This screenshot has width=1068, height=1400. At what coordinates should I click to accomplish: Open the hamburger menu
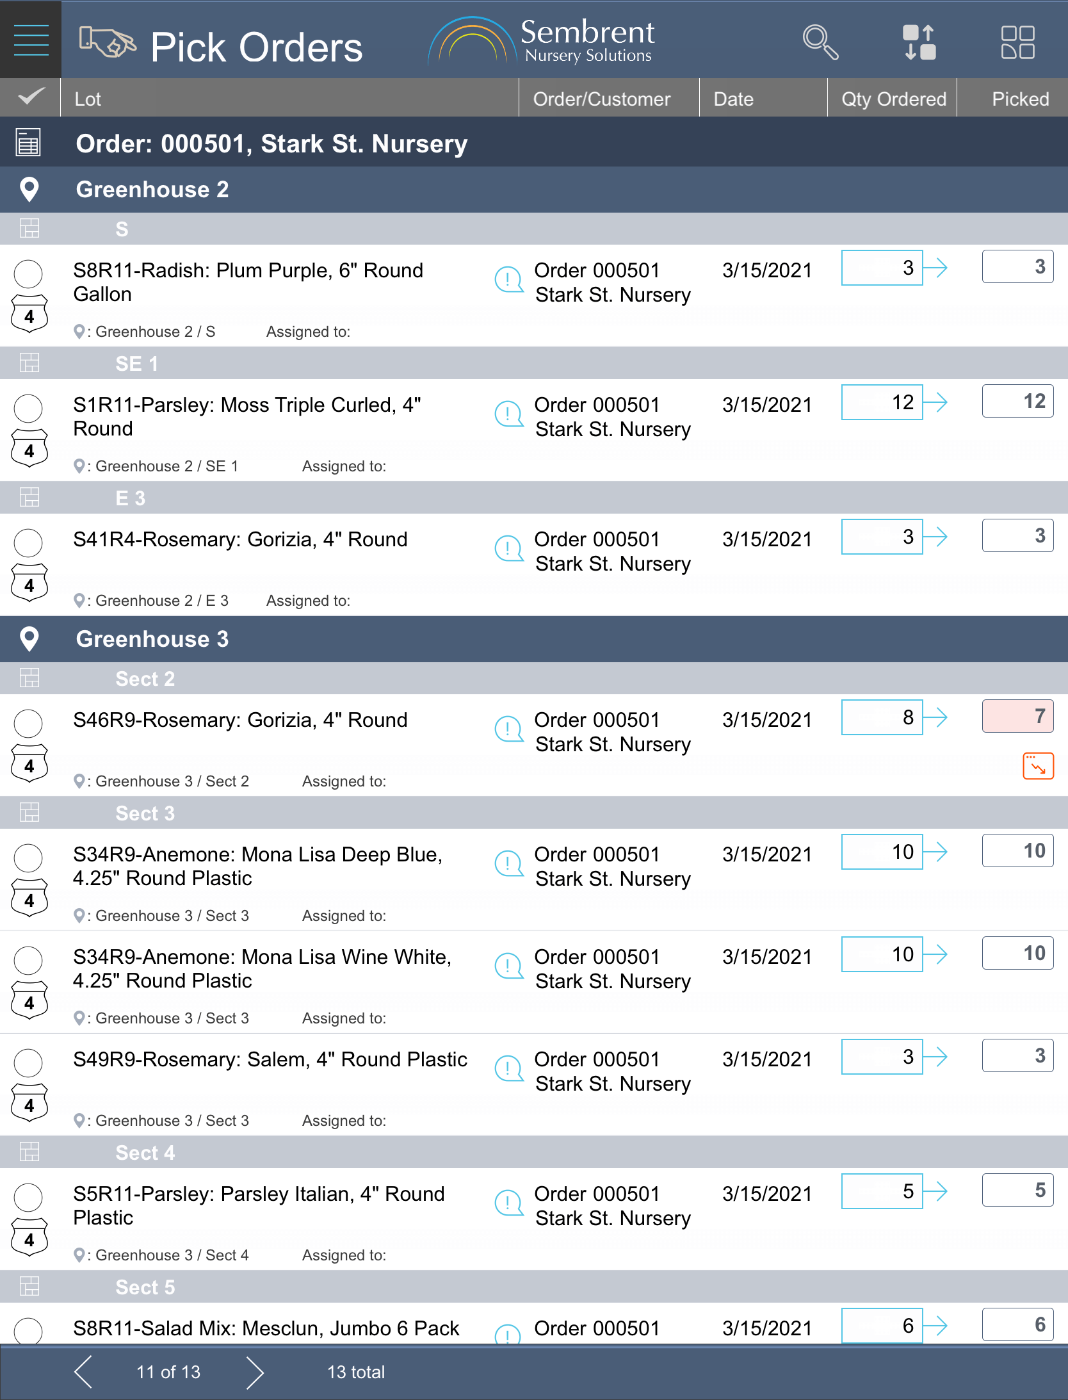[x=31, y=40]
